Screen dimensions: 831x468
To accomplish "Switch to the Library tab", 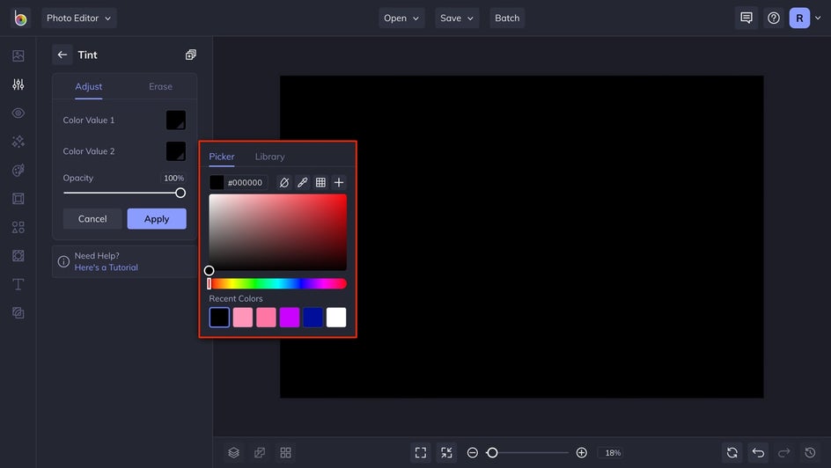I will 269,157.
